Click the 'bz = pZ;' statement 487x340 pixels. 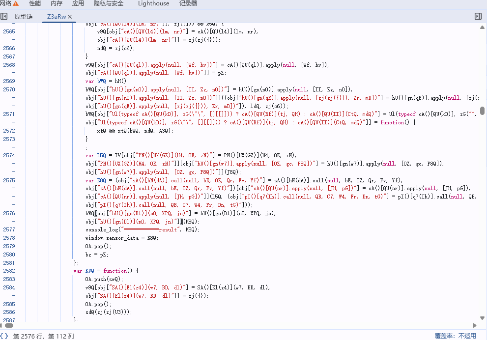97,255
